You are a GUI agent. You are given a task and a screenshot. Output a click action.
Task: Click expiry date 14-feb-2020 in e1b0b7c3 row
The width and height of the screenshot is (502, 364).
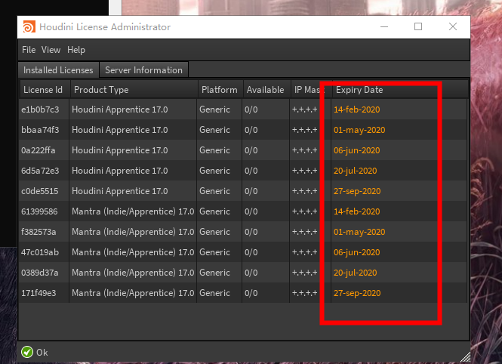(x=356, y=110)
